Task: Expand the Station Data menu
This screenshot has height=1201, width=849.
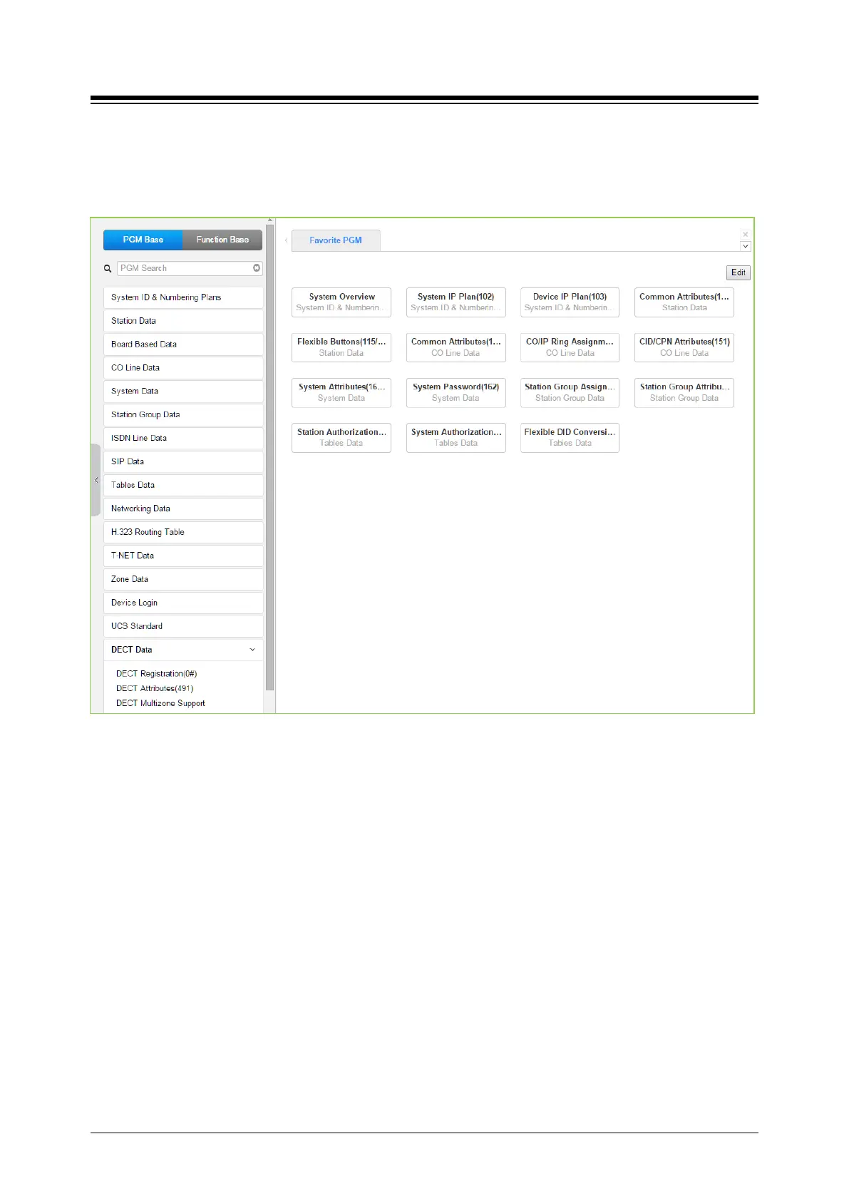Action: [x=183, y=321]
